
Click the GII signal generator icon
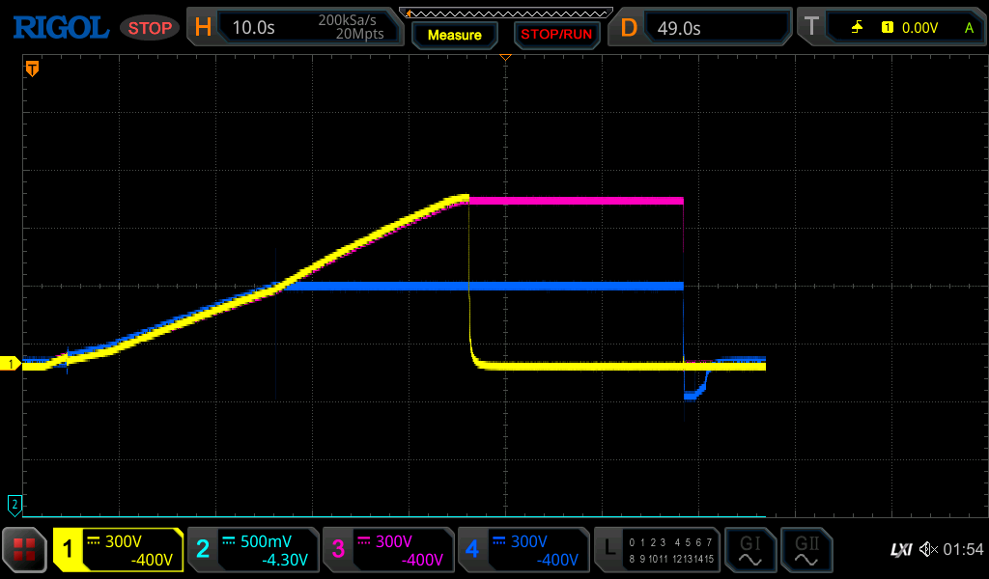tap(805, 550)
